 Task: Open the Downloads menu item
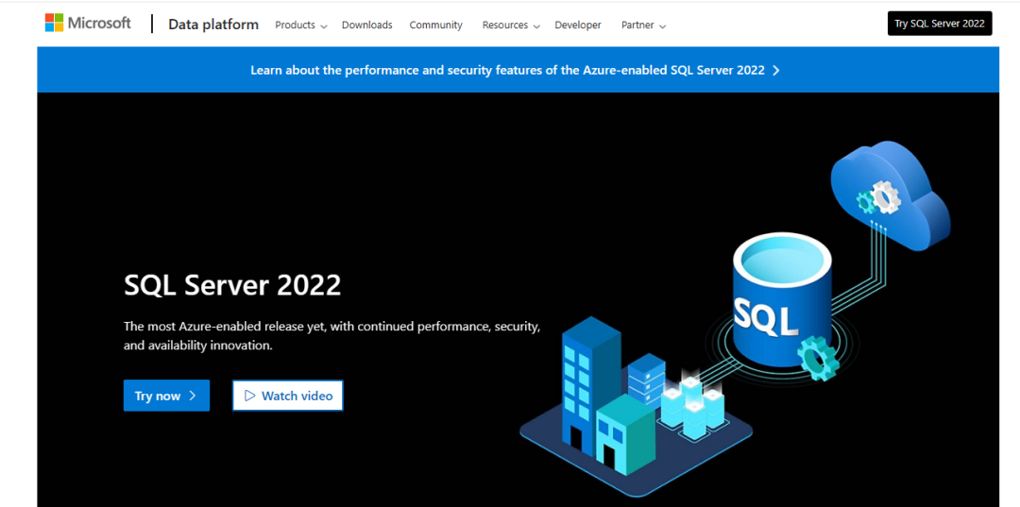pyautogui.click(x=366, y=25)
